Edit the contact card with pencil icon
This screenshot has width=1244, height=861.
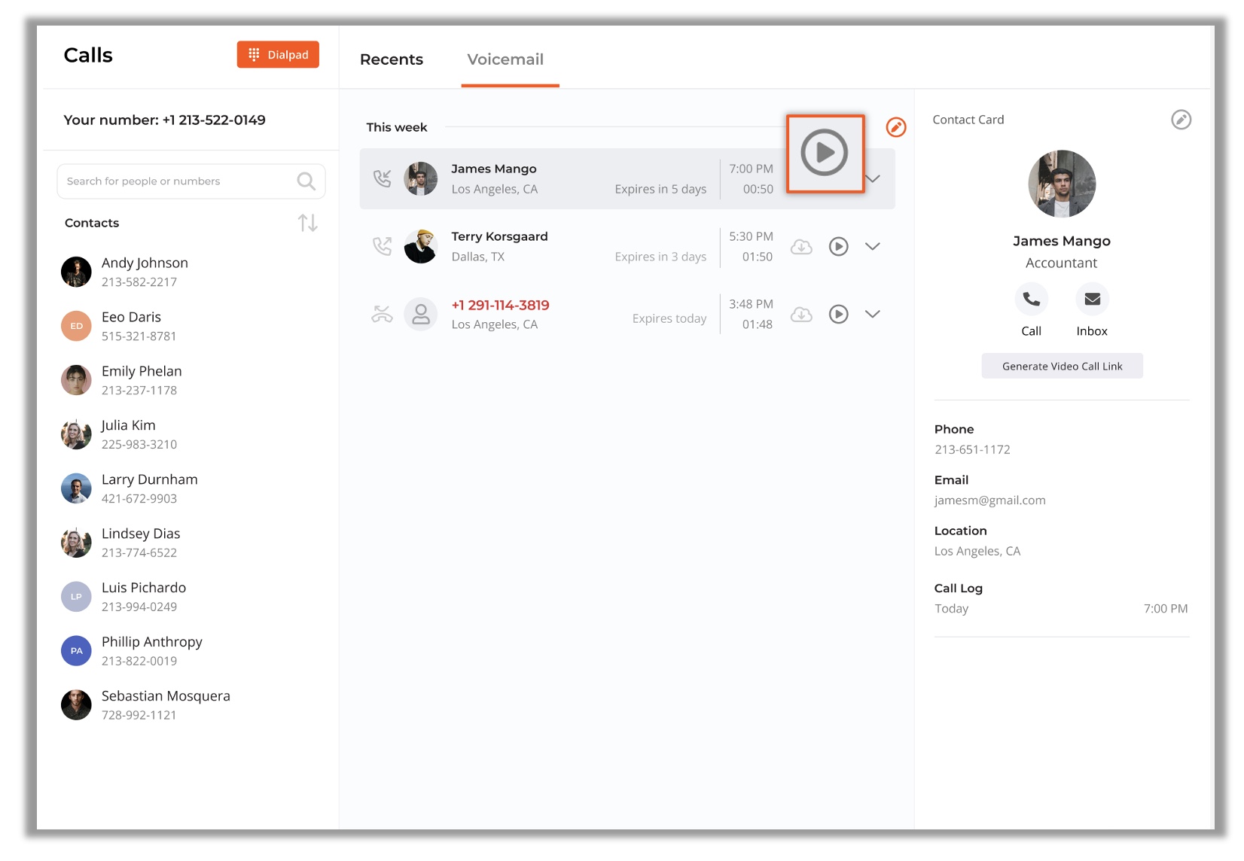(x=1181, y=120)
